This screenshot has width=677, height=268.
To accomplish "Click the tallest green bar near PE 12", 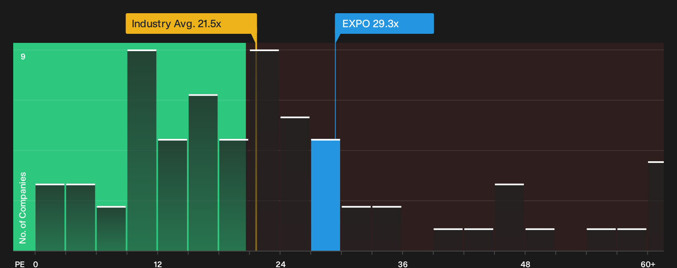I will [142, 150].
